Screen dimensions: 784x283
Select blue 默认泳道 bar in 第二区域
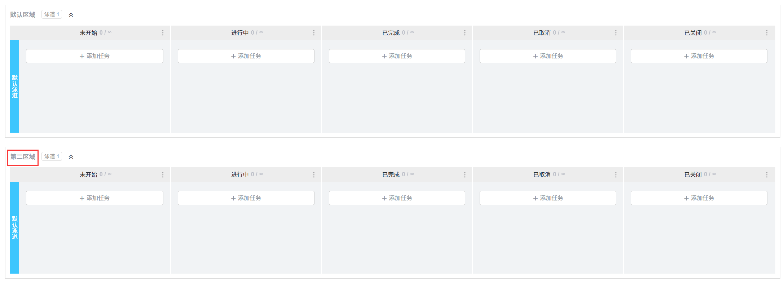tap(14, 228)
